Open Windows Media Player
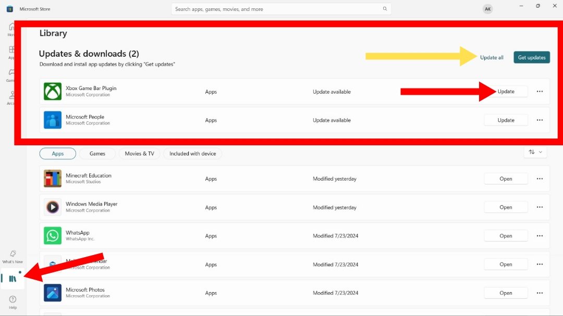Viewport: 563px width, 316px height. pyautogui.click(x=506, y=207)
